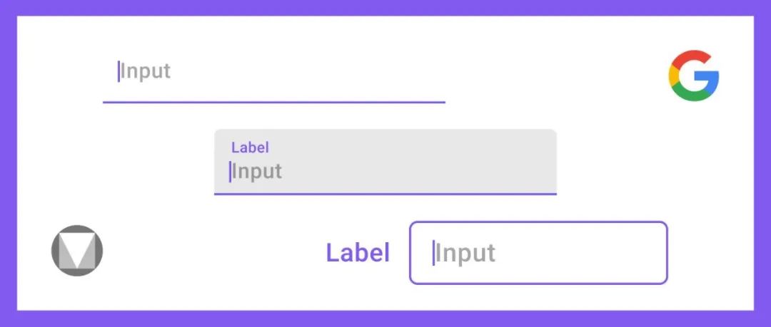Viewport: 771px width, 327px height.
Task: Click the gray Material Design logo
Action: [x=77, y=250]
